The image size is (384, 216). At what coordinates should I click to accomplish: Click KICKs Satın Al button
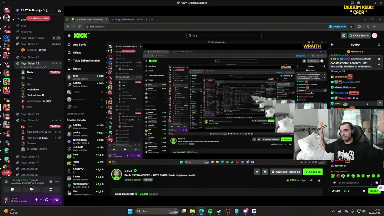point(359,35)
